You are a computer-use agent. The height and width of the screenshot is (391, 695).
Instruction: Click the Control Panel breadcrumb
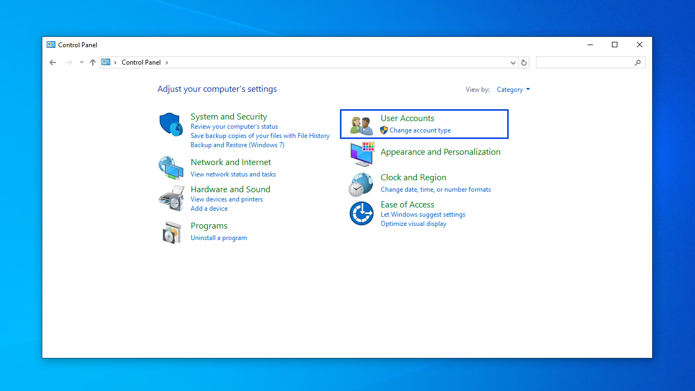pos(141,62)
